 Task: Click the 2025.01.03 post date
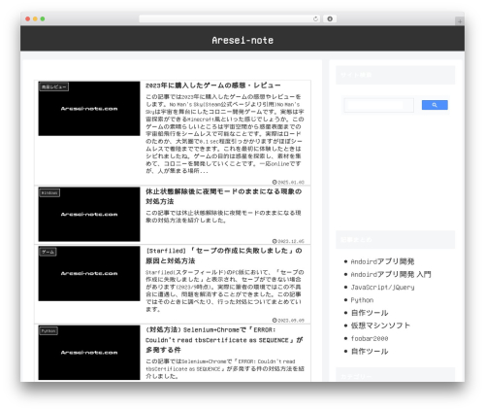coord(288,182)
